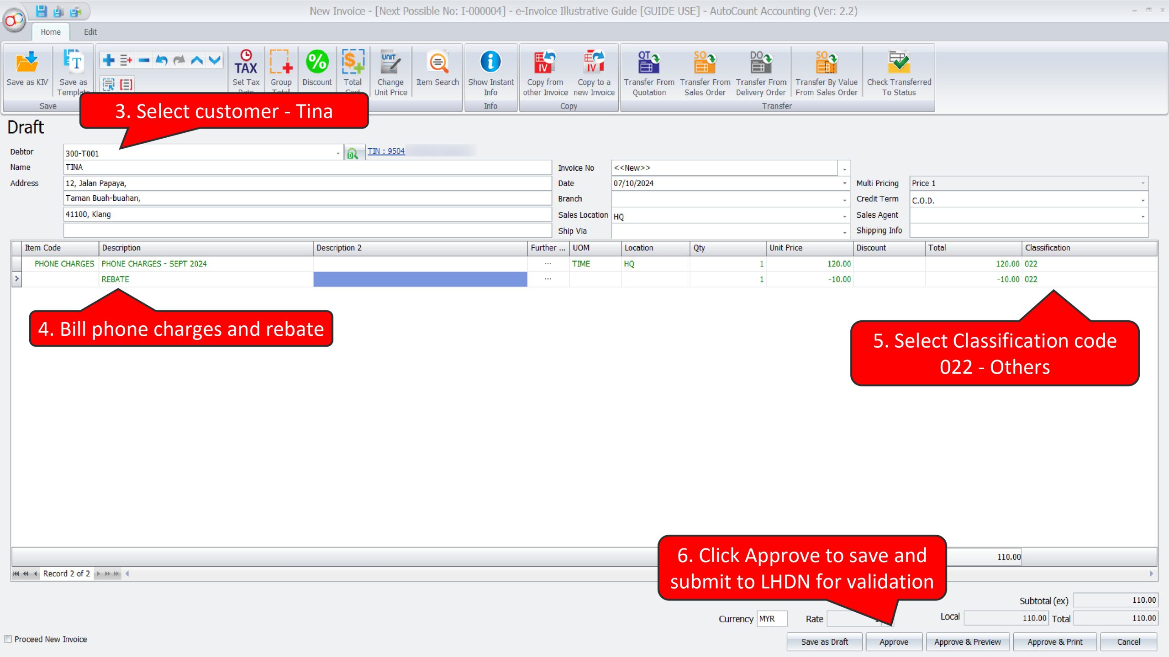Viewport: 1169px width, 657px height.
Task: Click Transfer From Quotation
Action: pos(649,72)
